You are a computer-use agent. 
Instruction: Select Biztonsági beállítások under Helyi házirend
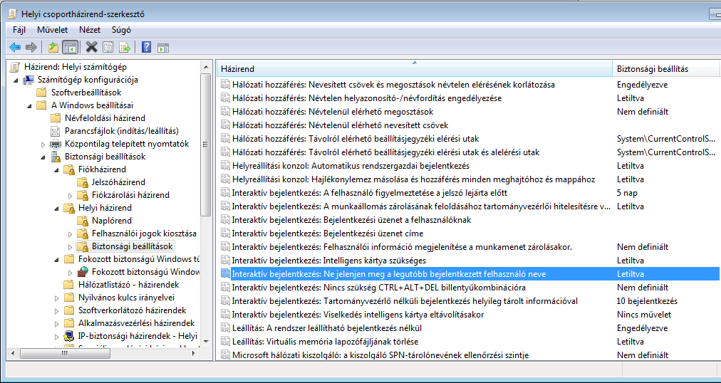[x=132, y=246]
